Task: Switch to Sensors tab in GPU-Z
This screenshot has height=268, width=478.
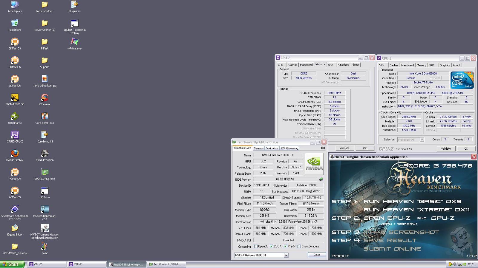Action: pyautogui.click(x=259, y=148)
